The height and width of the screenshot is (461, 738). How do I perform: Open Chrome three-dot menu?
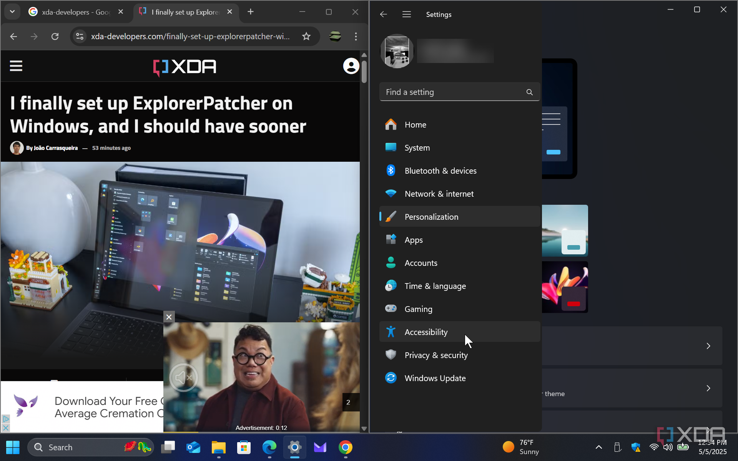[x=356, y=36]
